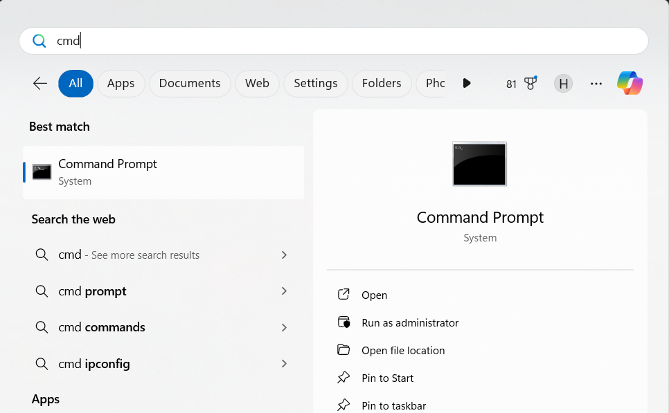
Task: Click the Open external-link icon
Action: (x=344, y=294)
